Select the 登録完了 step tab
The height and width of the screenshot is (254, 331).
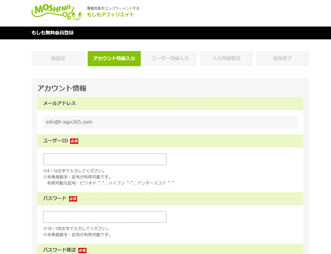point(282,58)
